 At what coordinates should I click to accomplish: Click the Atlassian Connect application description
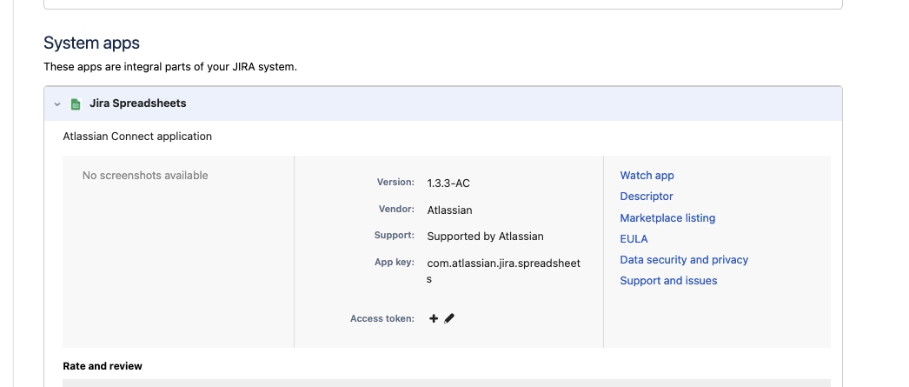tap(137, 137)
